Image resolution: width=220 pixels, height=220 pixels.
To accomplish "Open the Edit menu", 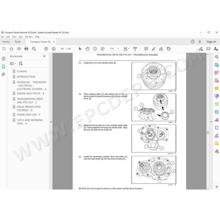I will point(8,37).
